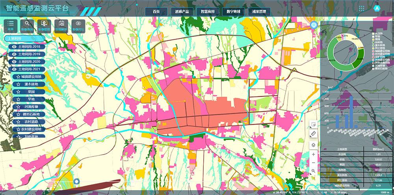
Task: Open the apps grid icon in header
Action: [362, 8]
